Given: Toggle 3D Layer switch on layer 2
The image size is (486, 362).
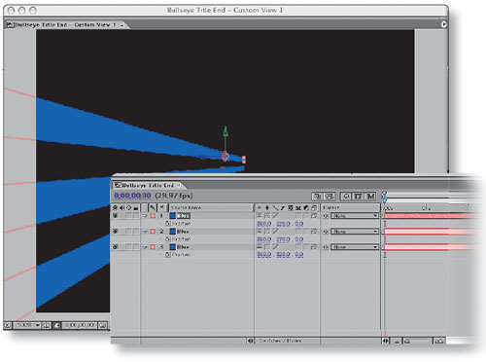Looking at the screenshot, I should pos(314,232).
